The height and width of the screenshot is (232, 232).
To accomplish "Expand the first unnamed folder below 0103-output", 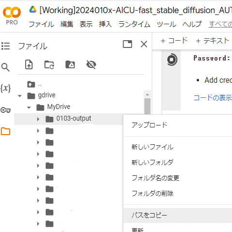I will (x=38, y=131).
